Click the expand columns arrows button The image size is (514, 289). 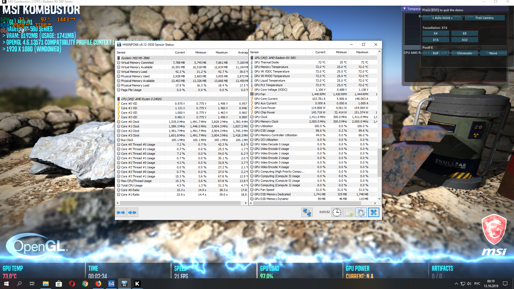(121, 213)
